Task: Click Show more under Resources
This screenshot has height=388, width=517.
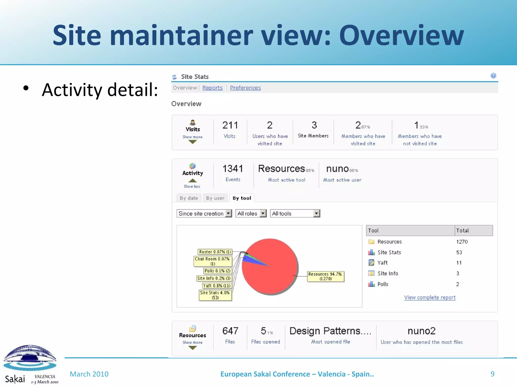Action: (x=192, y=343)
